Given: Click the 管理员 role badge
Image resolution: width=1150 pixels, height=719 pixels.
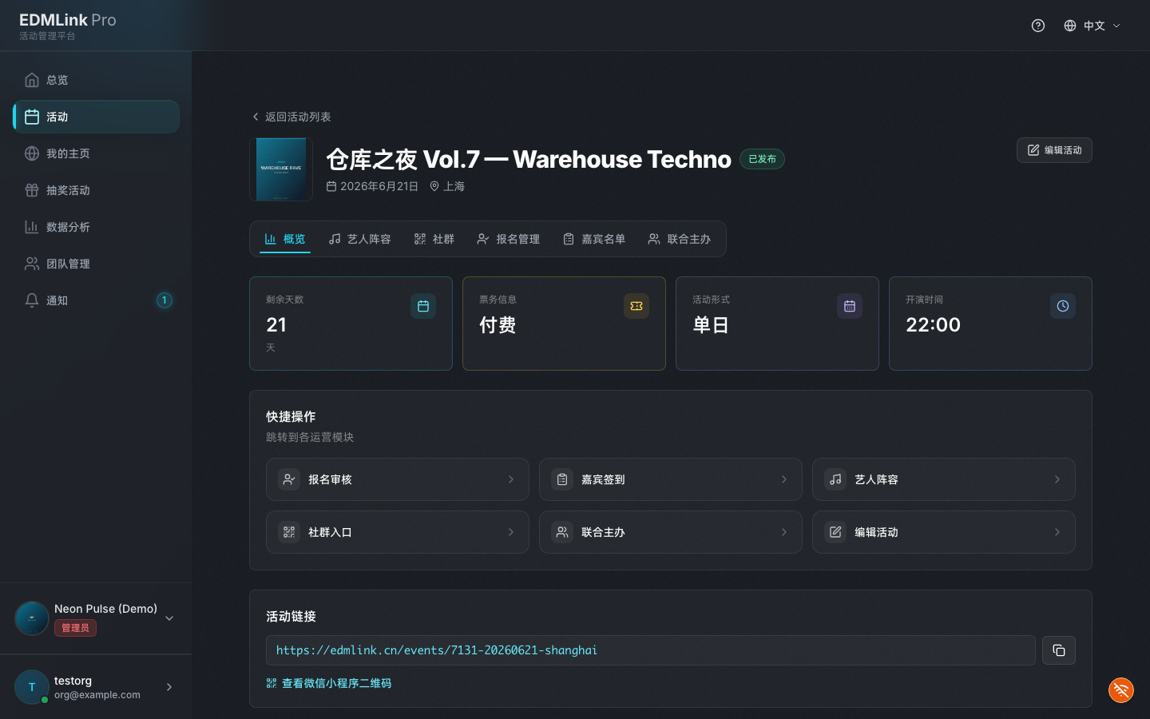Looking at the screenshot, I should coord(75,628).
